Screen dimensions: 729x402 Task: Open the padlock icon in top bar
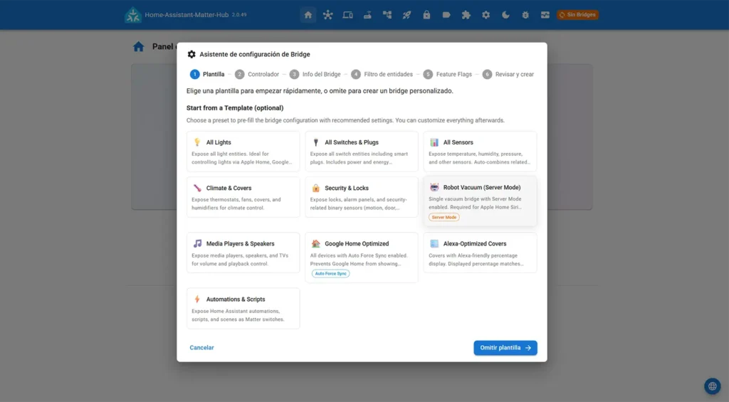click(x=426, y=15)
